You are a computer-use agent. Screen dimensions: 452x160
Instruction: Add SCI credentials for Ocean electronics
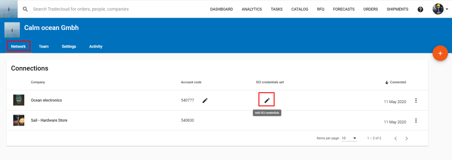(267, 100)
